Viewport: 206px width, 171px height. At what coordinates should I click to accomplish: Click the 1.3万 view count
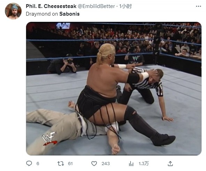point(144,163)
